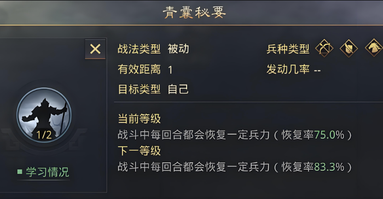Click the 当前等级 heading
This screenshot has height=199, width=383.
pos(139,119)
